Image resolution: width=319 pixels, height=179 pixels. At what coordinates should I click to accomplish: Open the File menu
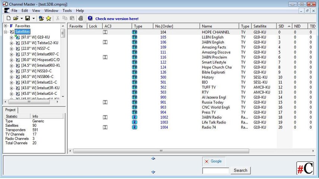click(x=14, y=10)
